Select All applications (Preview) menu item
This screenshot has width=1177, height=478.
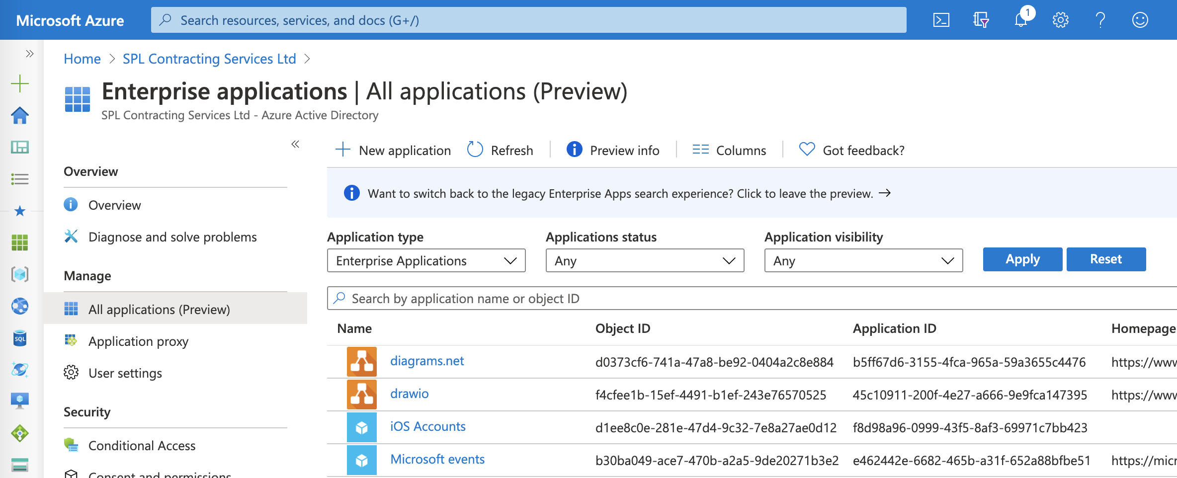pyautogui.click(x=175, y=309)
